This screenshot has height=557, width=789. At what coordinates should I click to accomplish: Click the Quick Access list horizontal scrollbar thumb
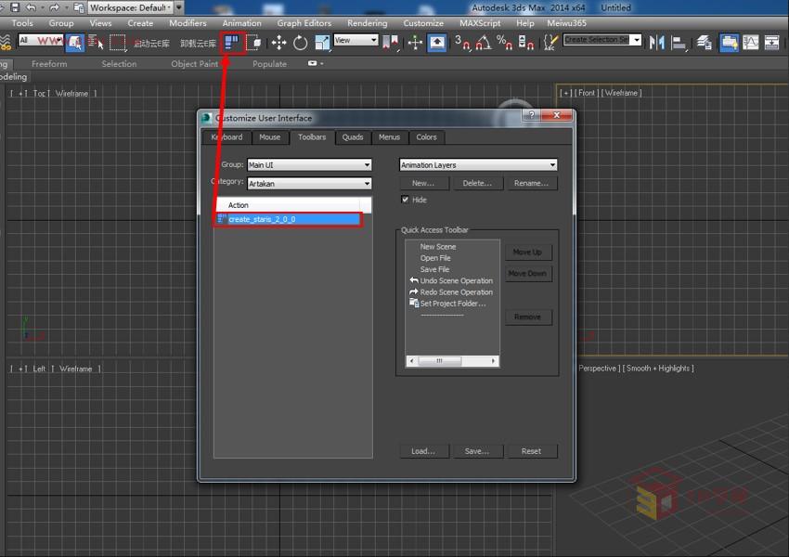439,361
